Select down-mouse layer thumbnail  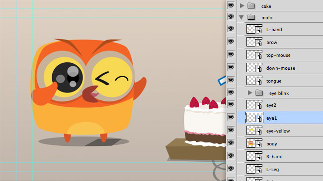click(x=254, y=68)
